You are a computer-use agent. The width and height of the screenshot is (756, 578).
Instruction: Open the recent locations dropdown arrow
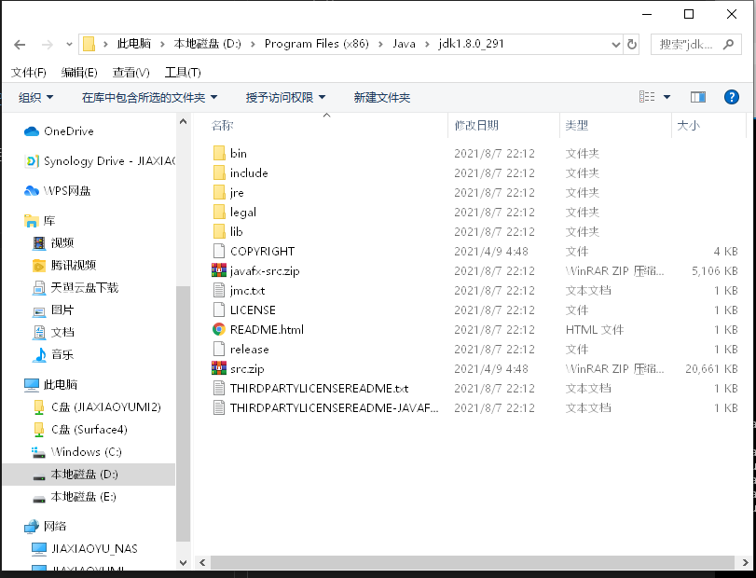click(x=69, y=45)
